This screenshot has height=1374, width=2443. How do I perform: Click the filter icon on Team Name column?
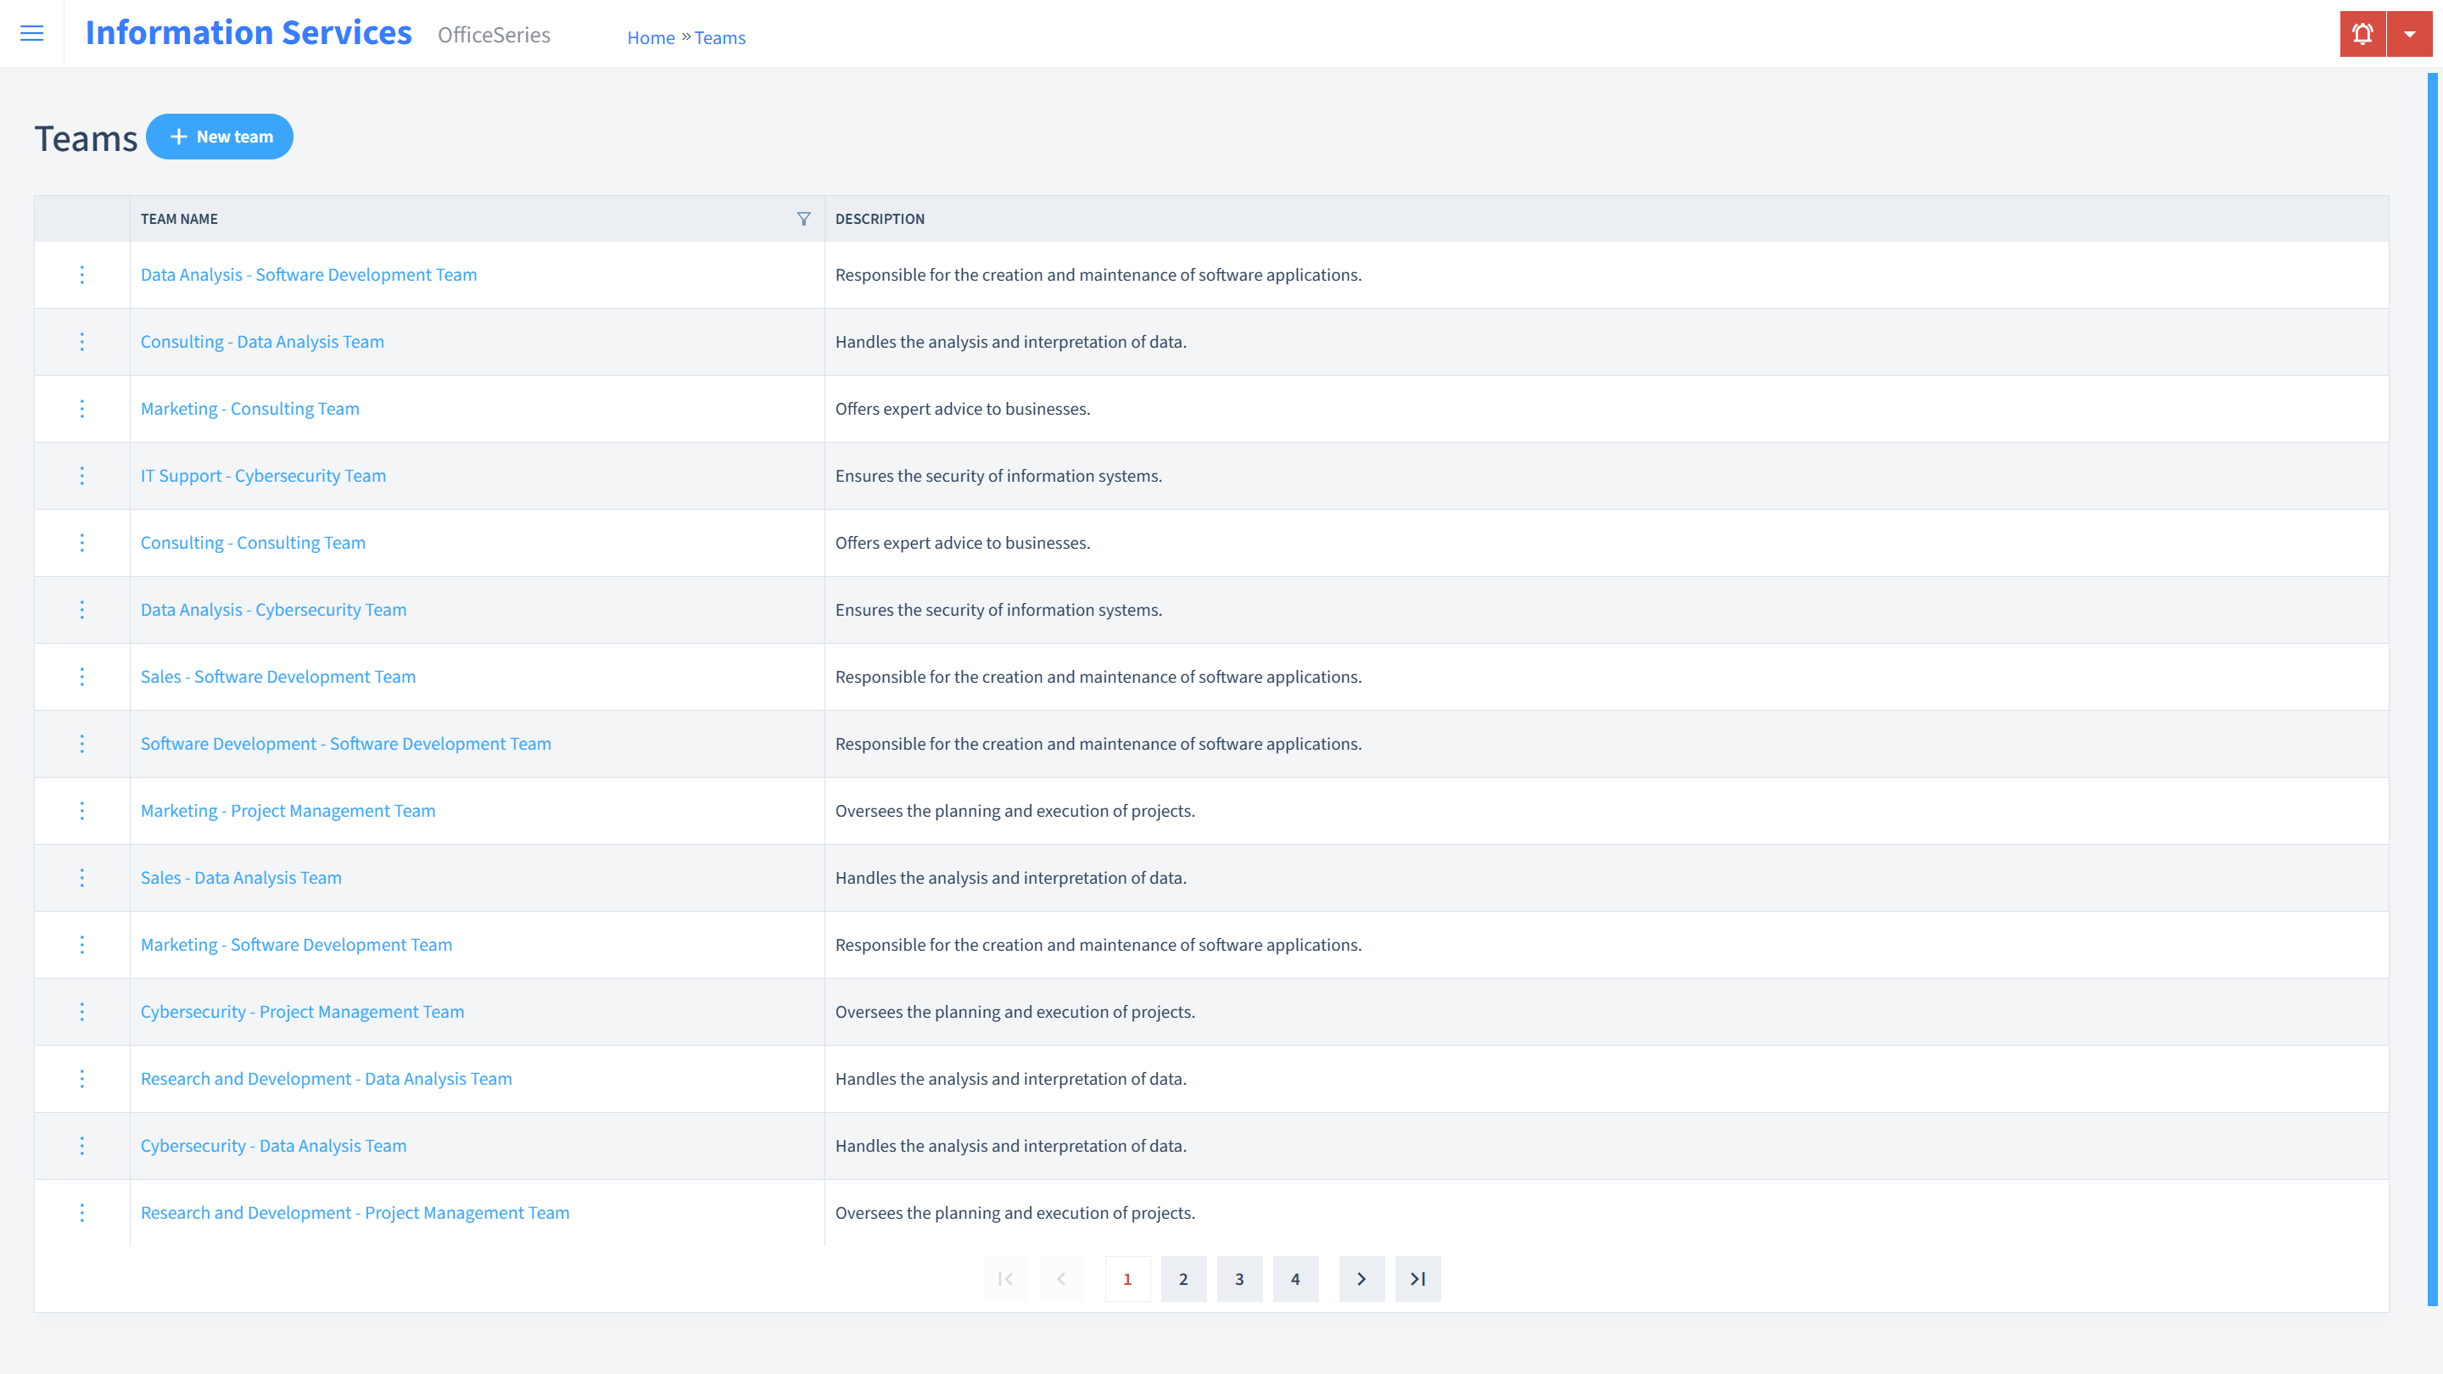(803, 218)
